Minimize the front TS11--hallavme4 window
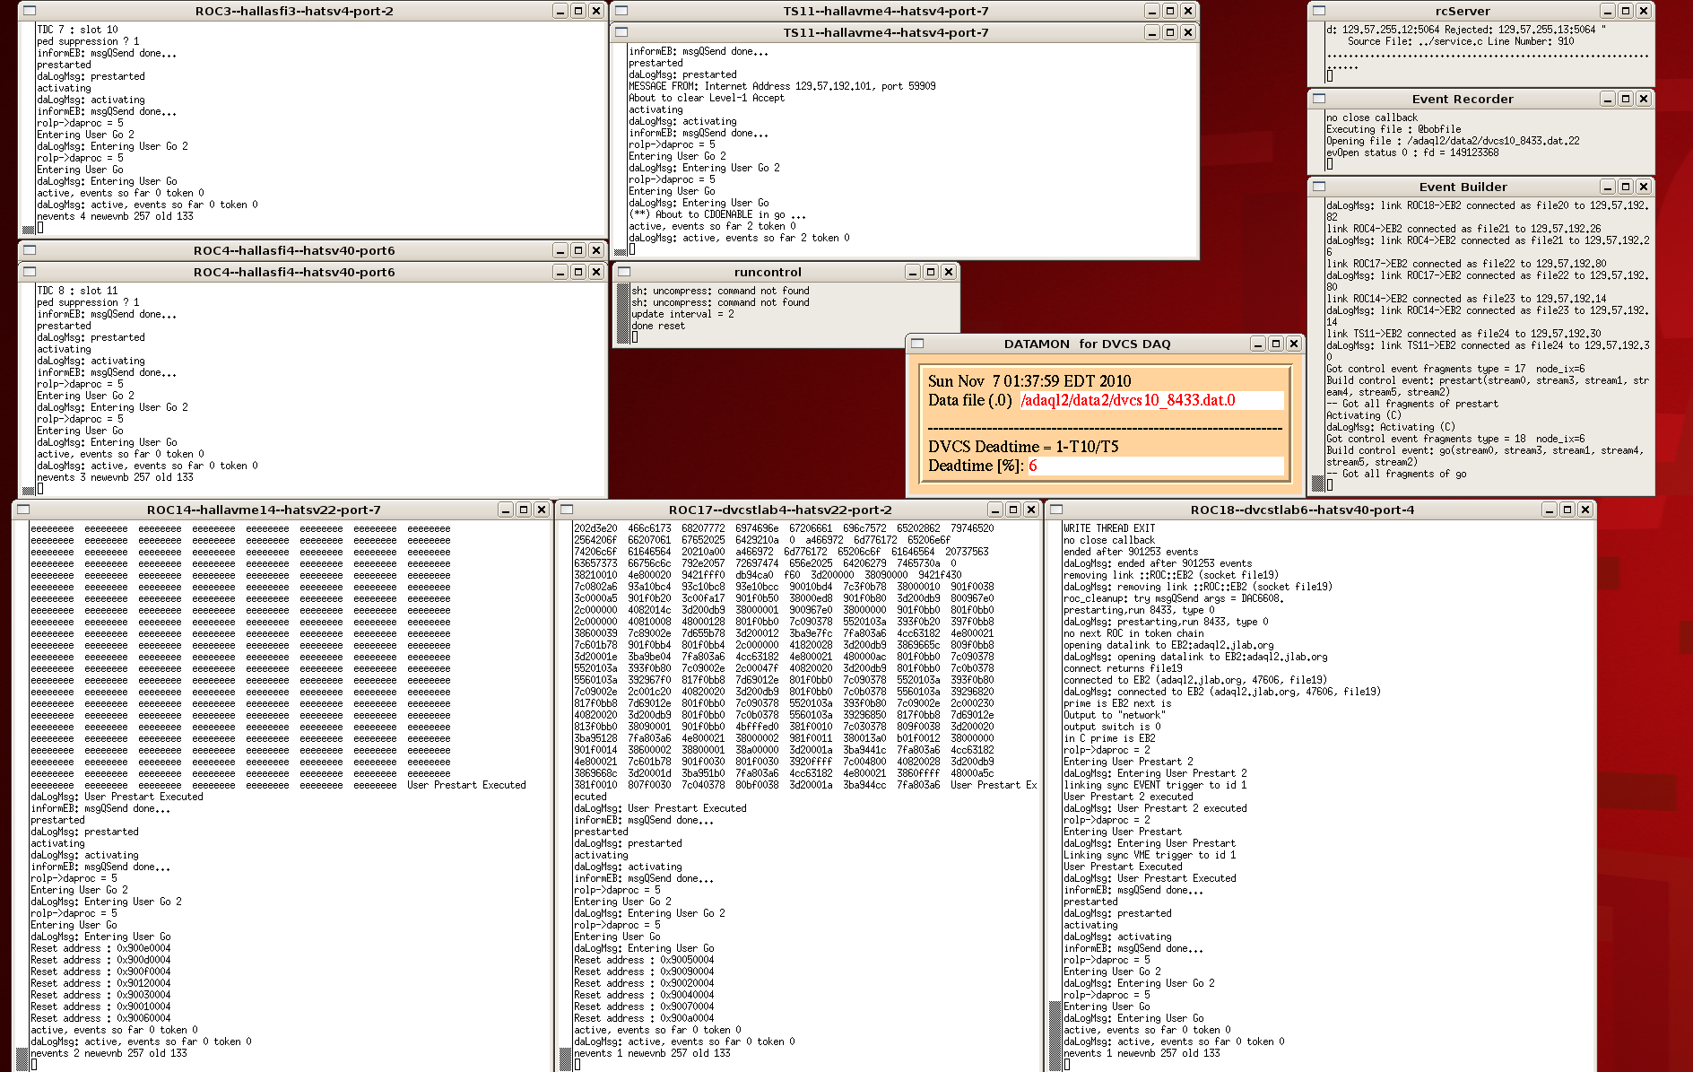 [1152, 32]
